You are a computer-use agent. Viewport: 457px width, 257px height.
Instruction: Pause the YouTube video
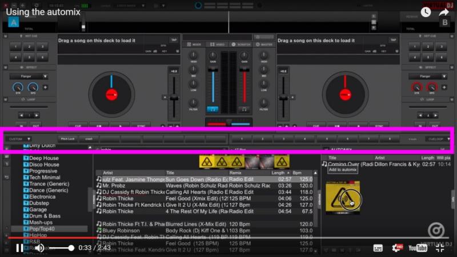click(x=19, y=248)
